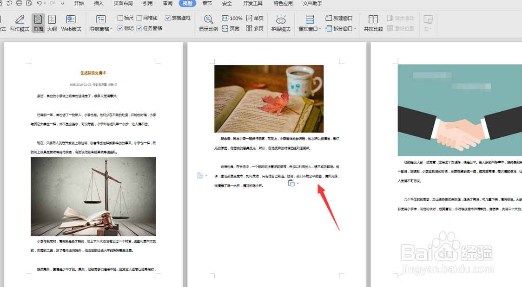Select the scales and gavel image
This screenshot has height=287, width=522.
click(x=93, y=197)
